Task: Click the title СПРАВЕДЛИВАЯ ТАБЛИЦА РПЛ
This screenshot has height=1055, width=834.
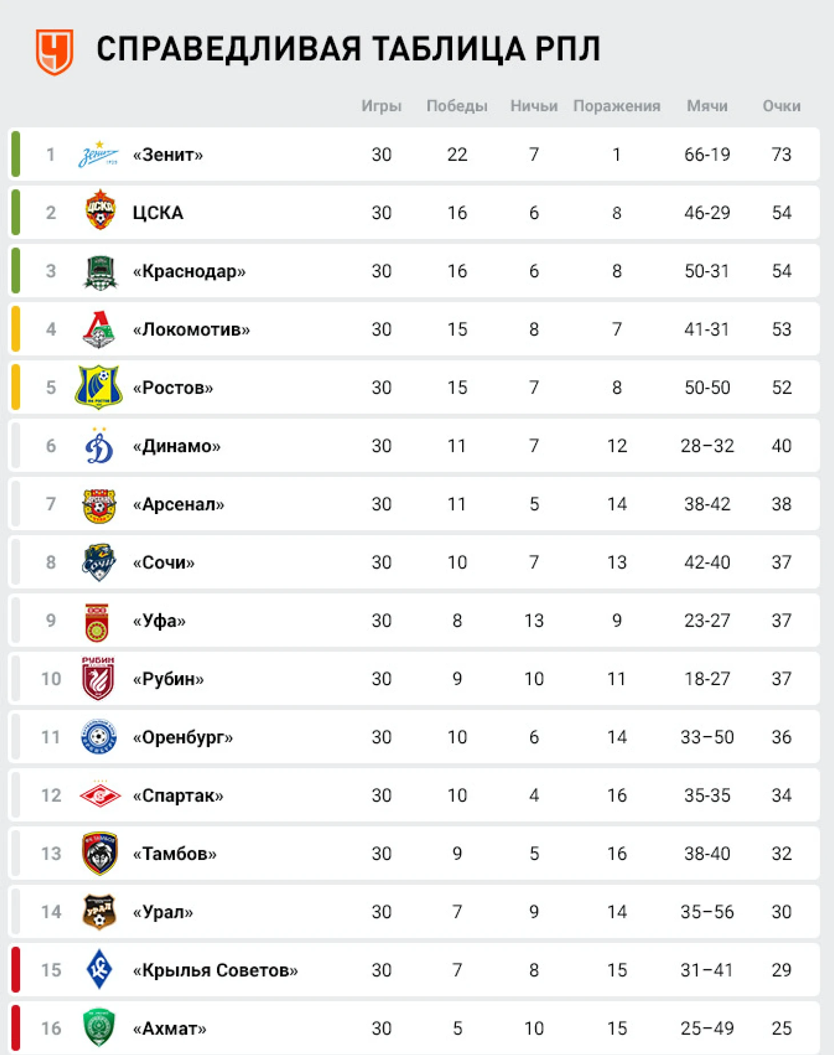Action: (348, 49)
